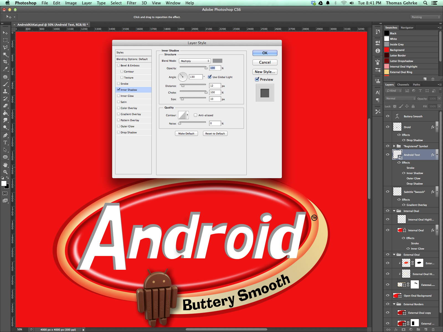
Task: Open the Painting workspace dropdown
Action: [x=425, y=17]
